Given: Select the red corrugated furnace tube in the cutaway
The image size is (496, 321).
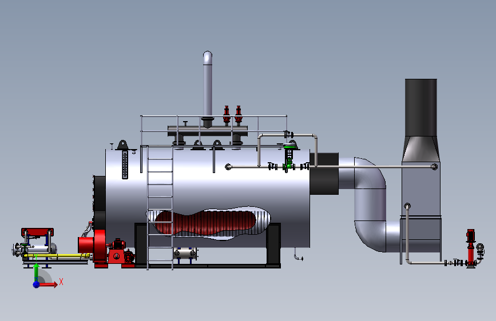Looking at the screenshot, I should pos(205,223).
